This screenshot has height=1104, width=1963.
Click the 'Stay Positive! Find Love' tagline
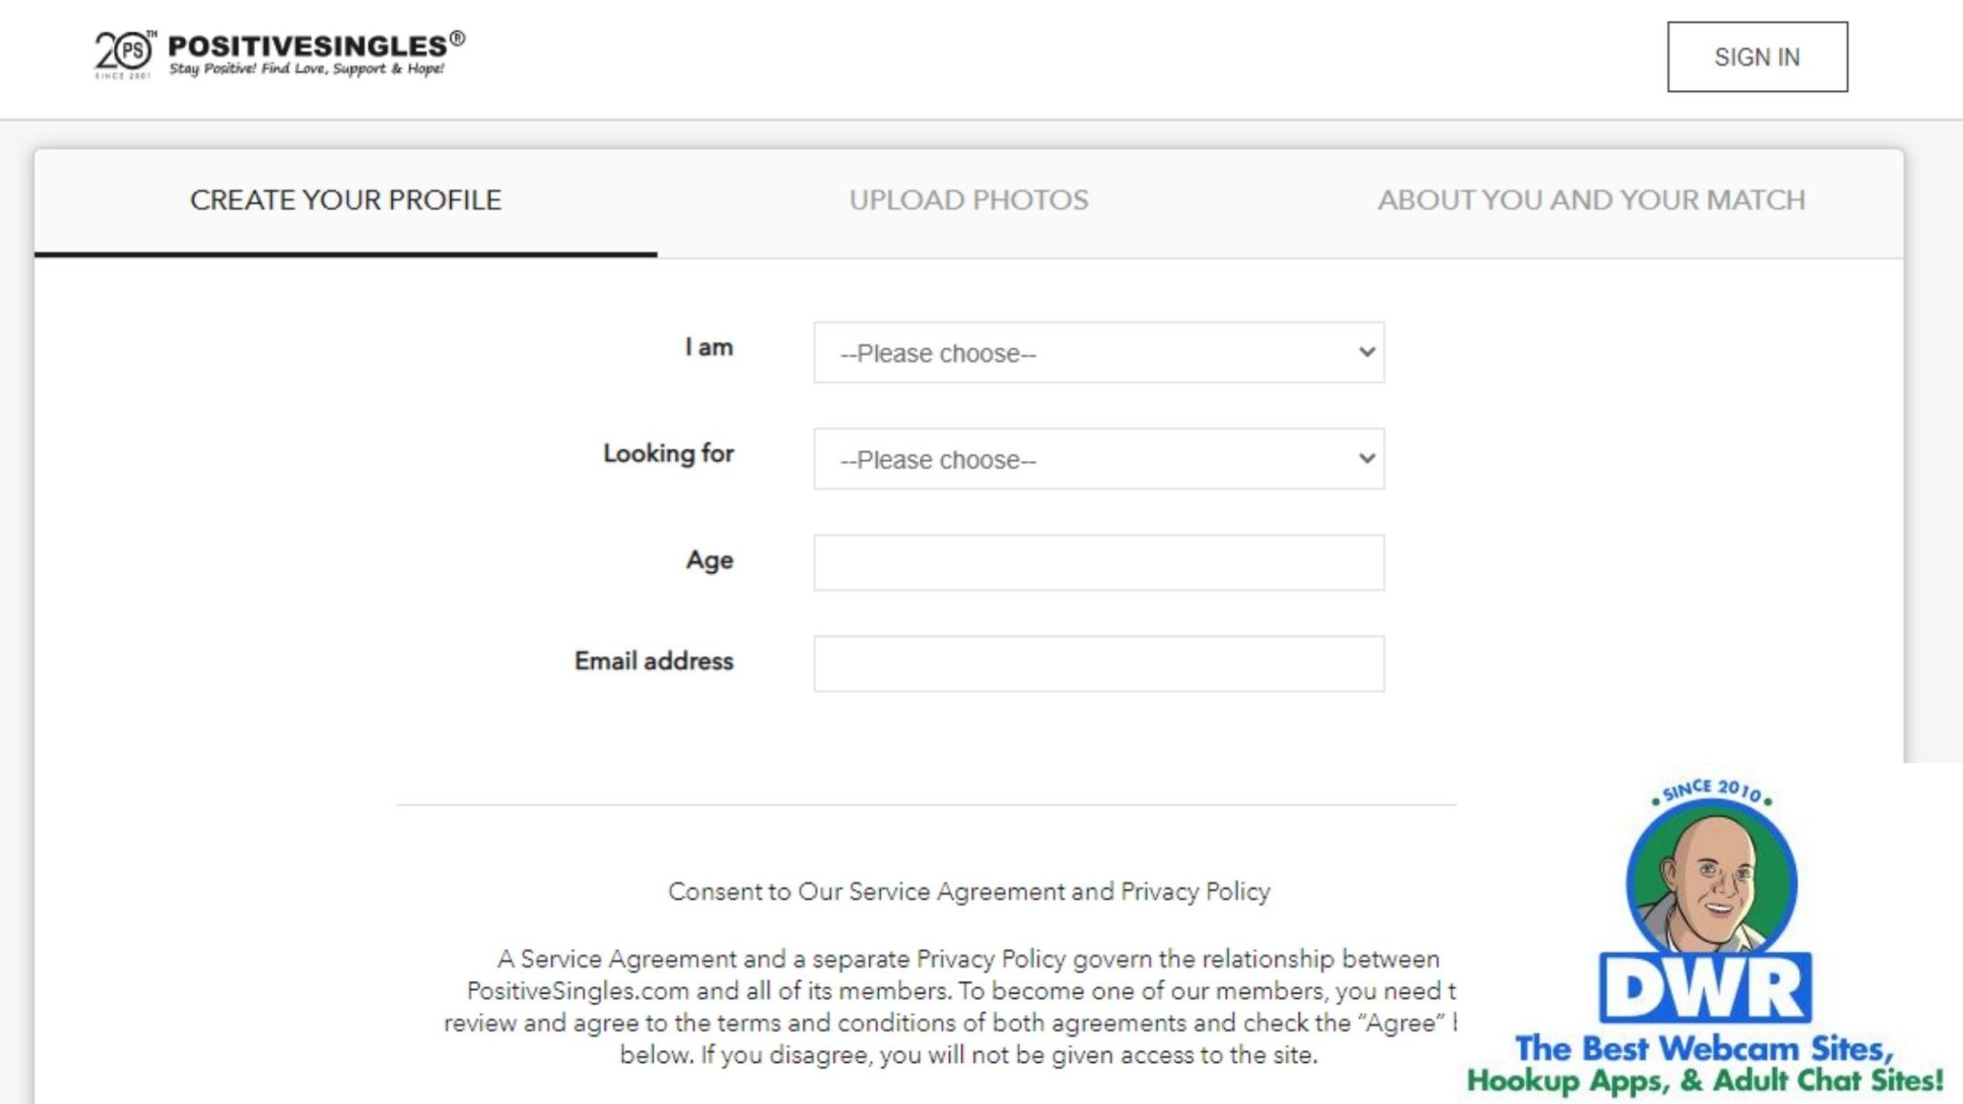coord(307,68)
